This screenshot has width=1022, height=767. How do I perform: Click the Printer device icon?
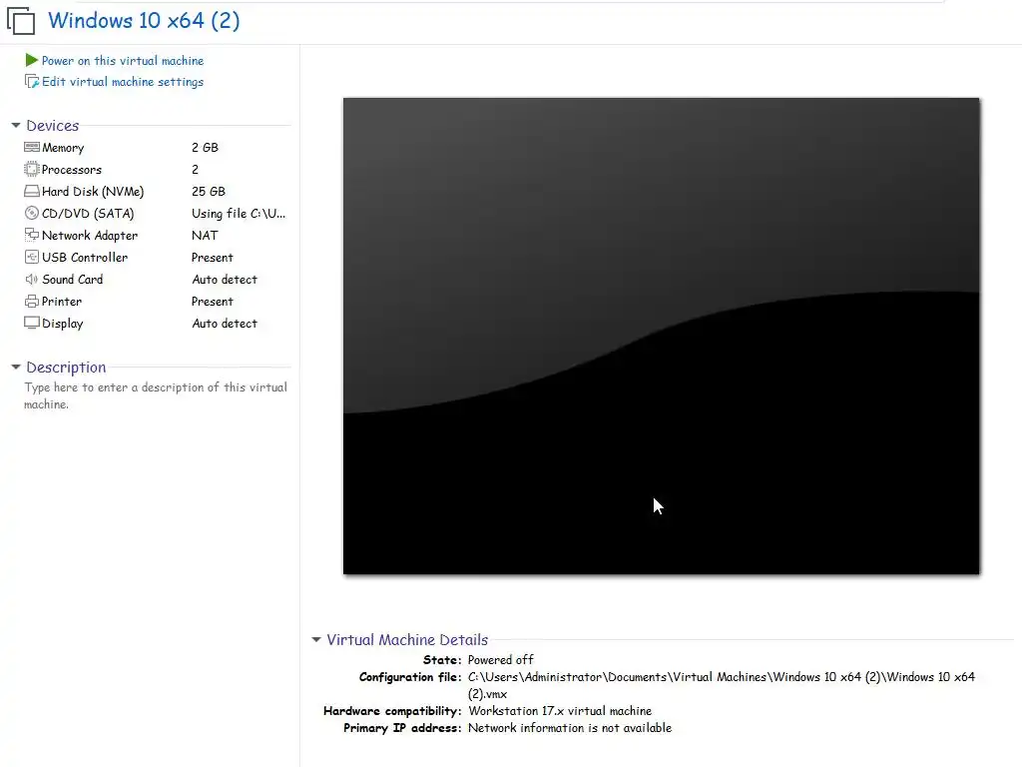[31, 302]
